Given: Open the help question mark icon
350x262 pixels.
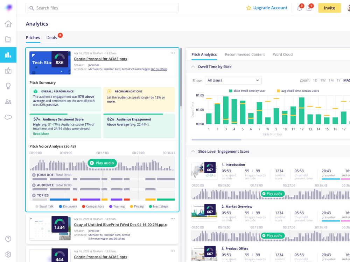Looking at the screenshot, I should [x=8, y=239].
